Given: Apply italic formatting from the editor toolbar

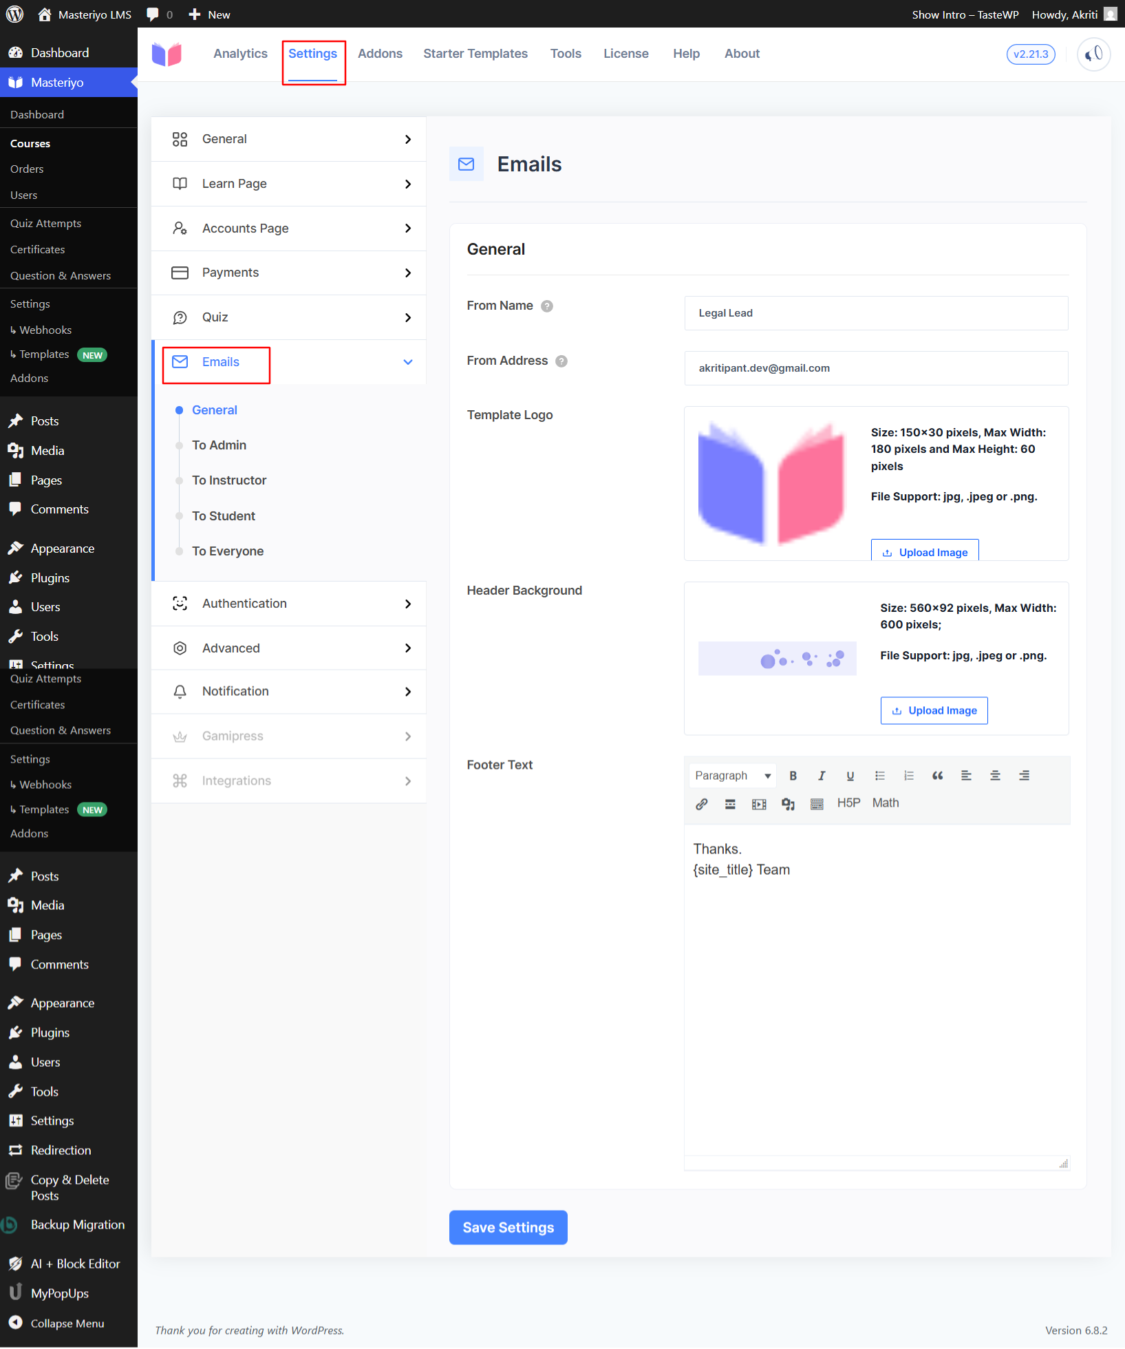Looking at the screenshot, I should tap(822, 775).
